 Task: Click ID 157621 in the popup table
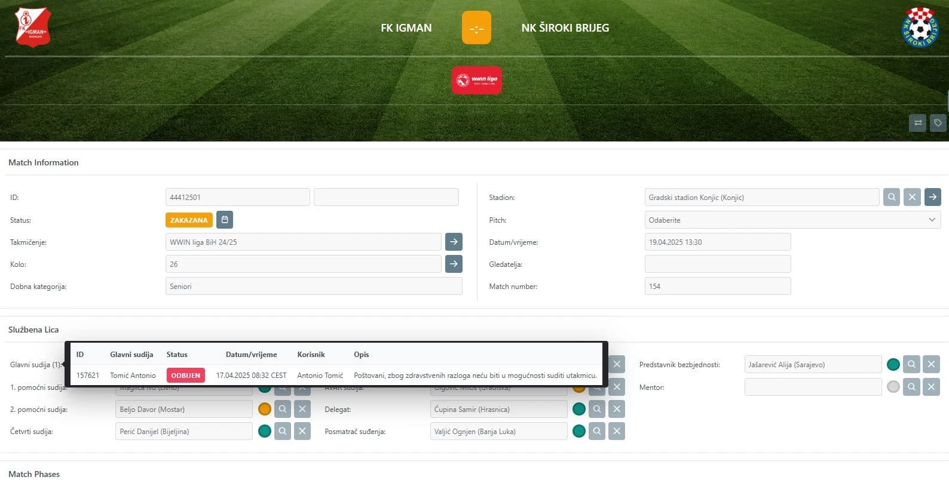pos(88,376)
